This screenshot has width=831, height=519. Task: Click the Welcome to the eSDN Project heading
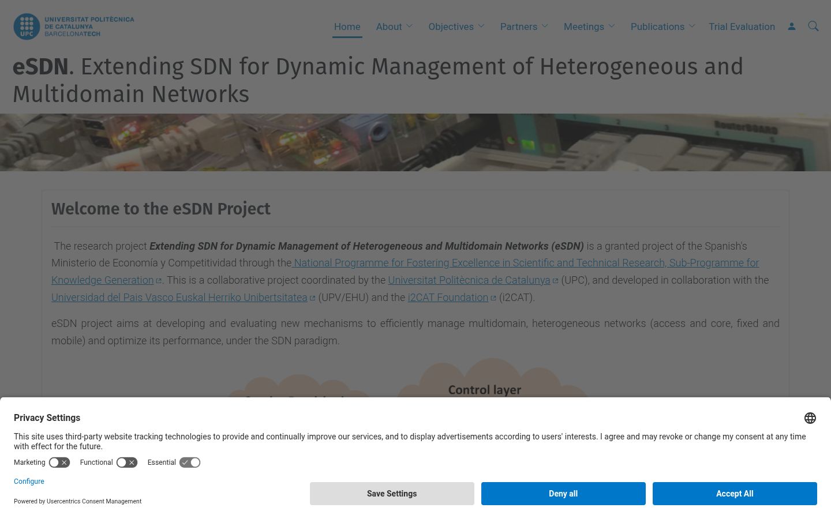(161, 209)
